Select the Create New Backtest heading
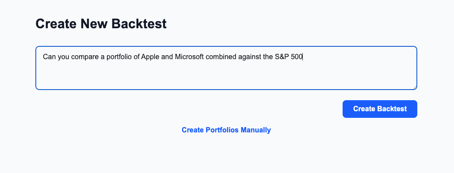 point(101,24)
